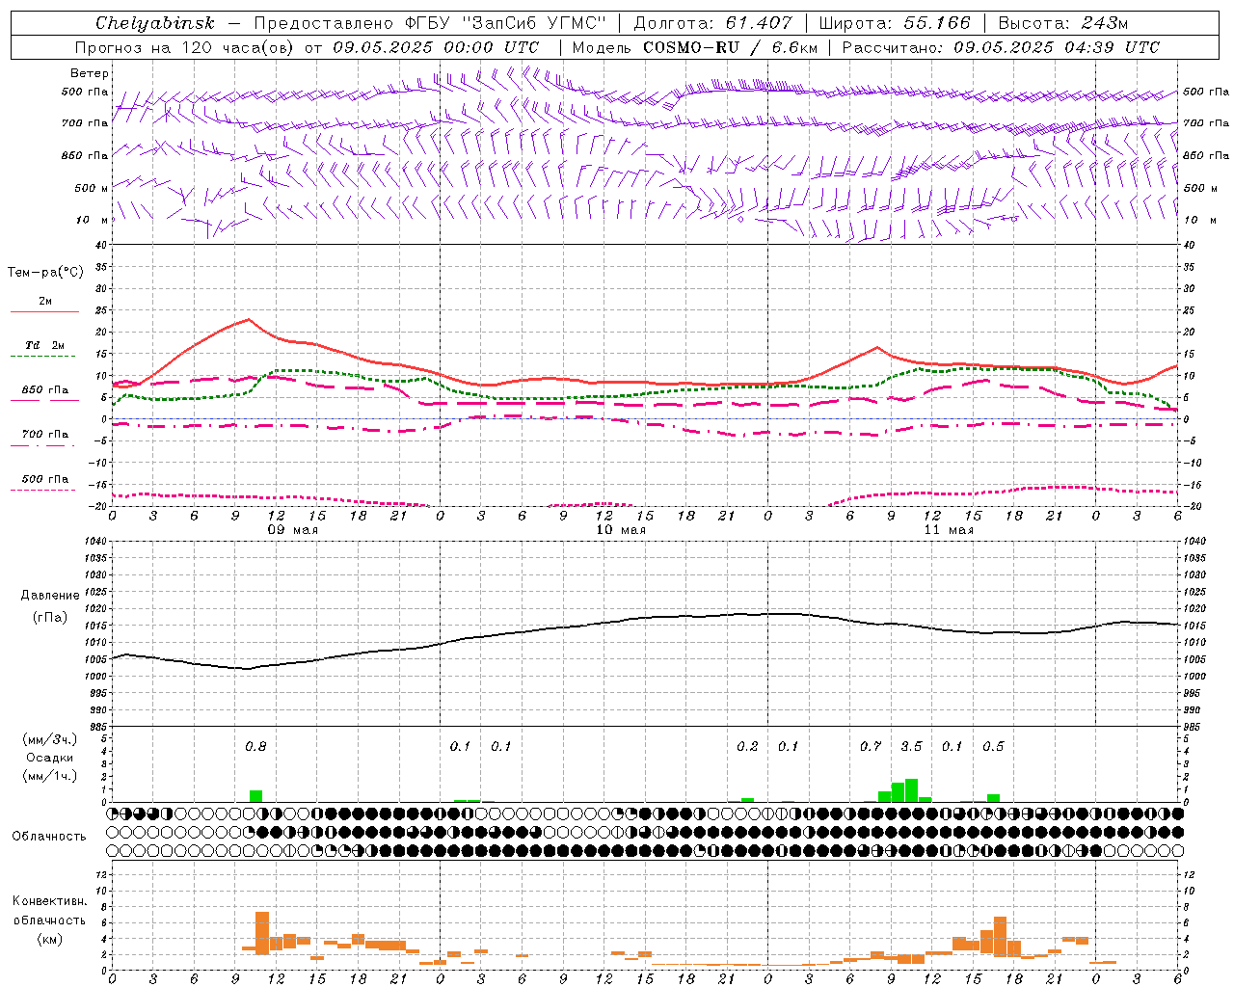Viewport: 1234px width, 987px height.
Task: Click the peak of the red temperature curve
Action: tap(249, 319)
